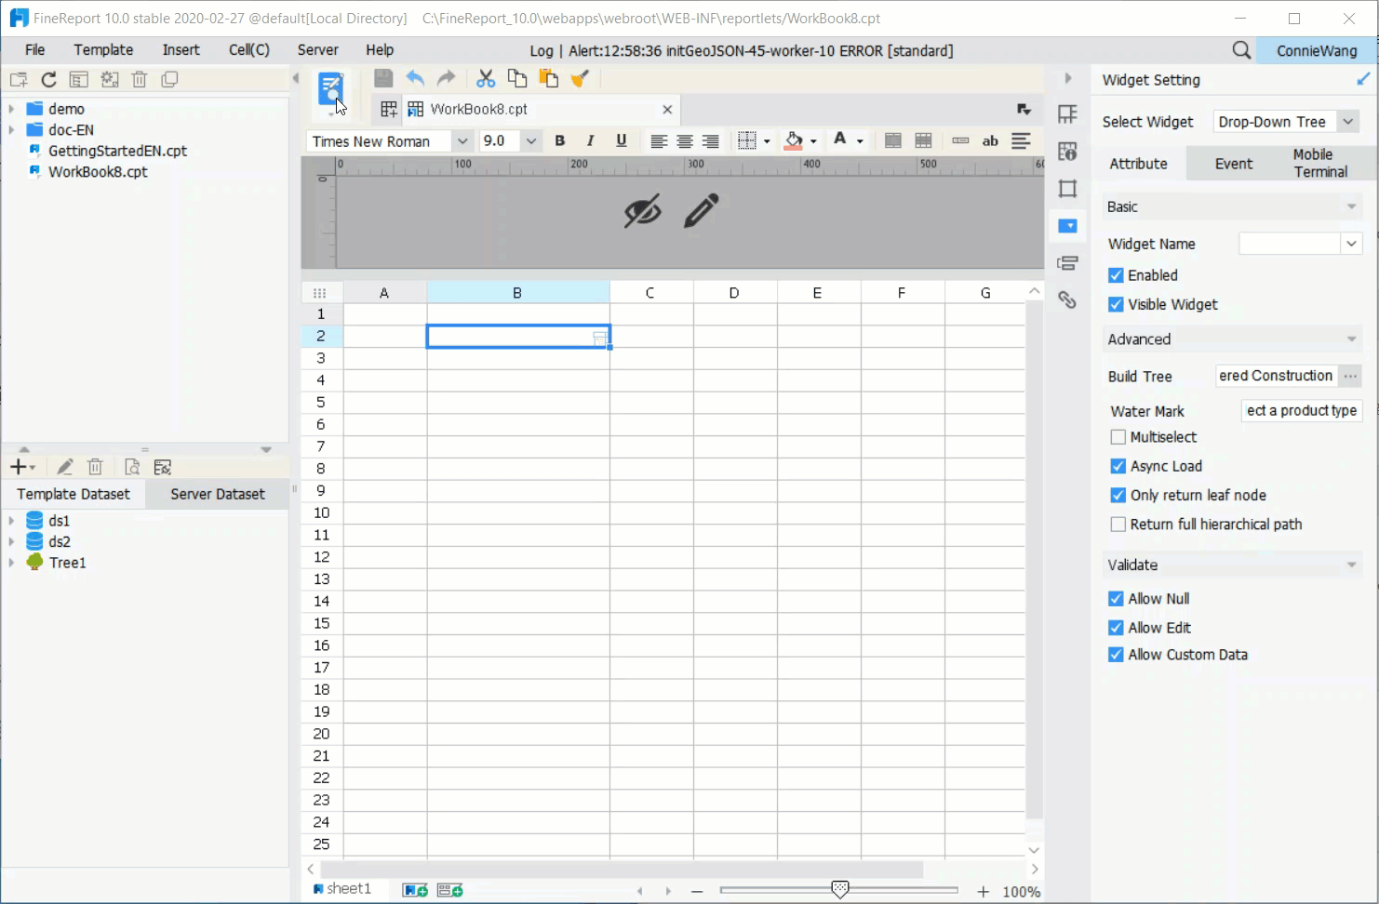
Task: Select the Hyperlink panel icon in right sidebar
Action: (1067, 299)
